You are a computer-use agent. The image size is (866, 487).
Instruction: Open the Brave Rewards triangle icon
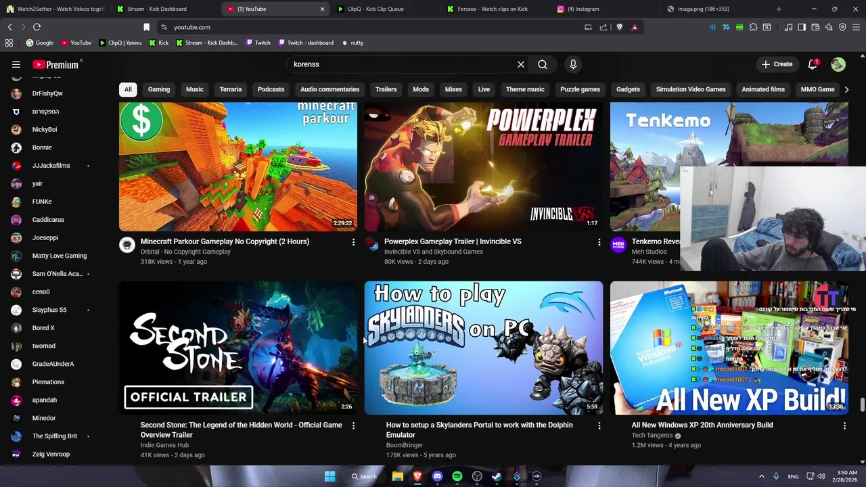[x=635, y=27]
